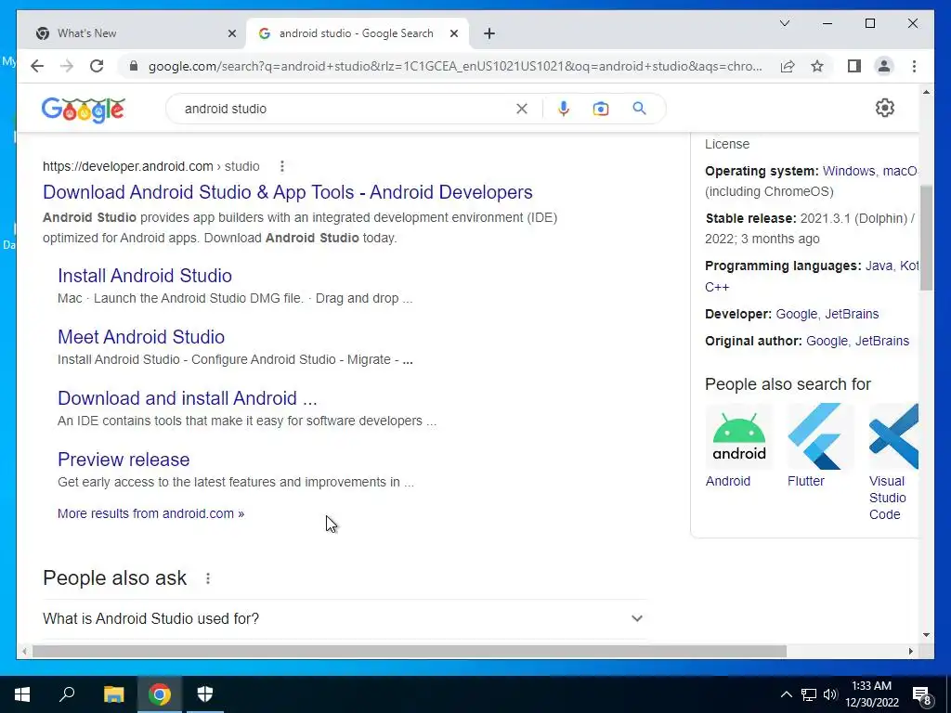View site information via lock icon

pyautogui.click(x=134, y=66)
